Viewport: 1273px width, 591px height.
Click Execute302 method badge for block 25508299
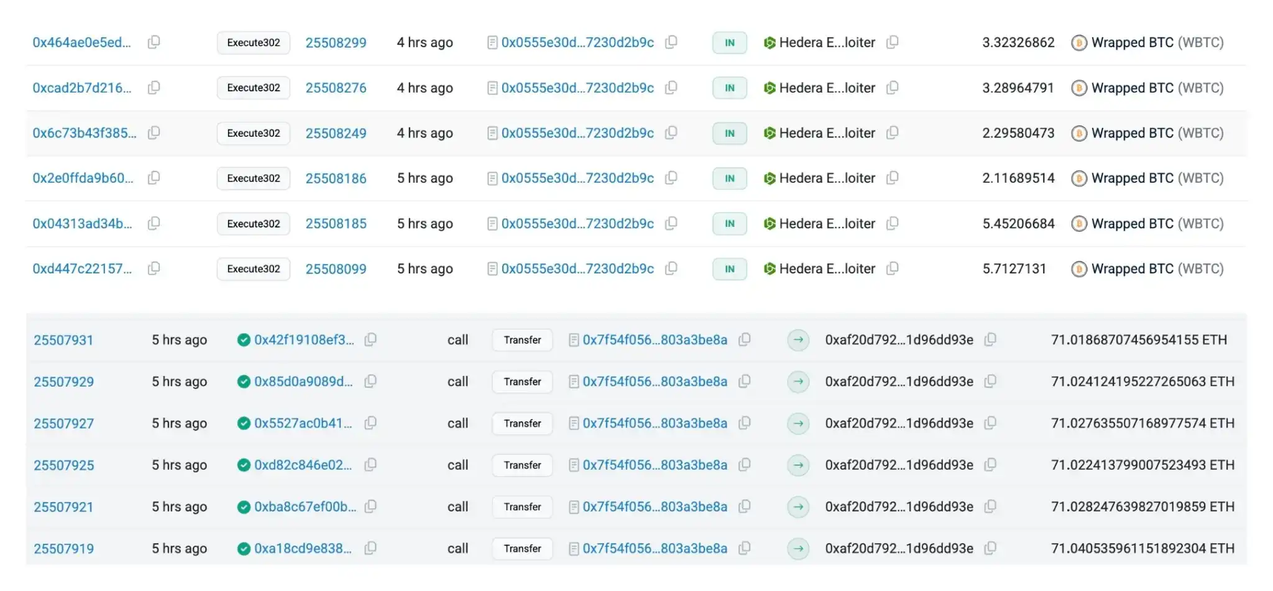(x=254, y=43)
